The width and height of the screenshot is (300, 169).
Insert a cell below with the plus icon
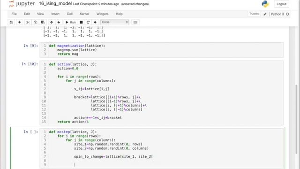20,22
